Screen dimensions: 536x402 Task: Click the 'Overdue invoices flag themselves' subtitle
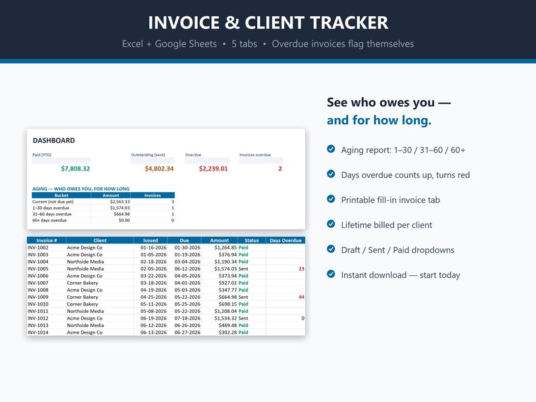[x=343, y=44]
